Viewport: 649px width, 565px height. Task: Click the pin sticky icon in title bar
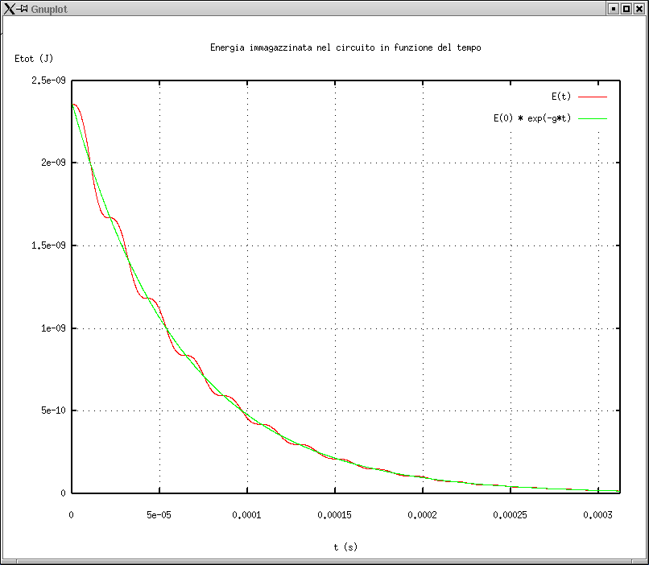coord(23,8)
